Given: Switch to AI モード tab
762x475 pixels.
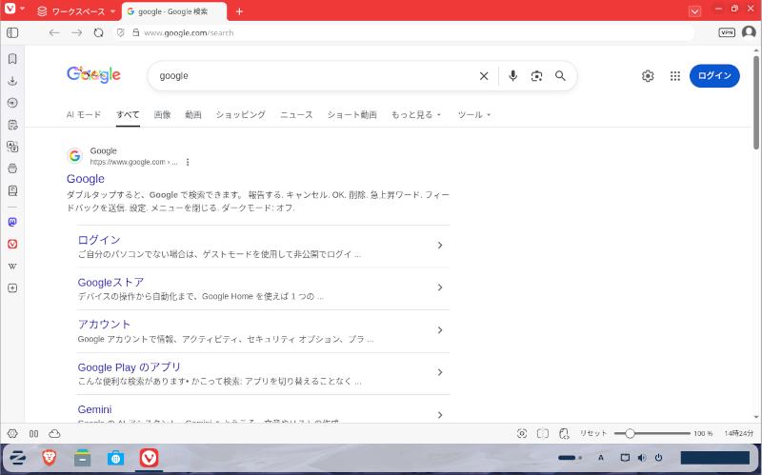Looking at the screenshot, I should click(x=84, y=114).
